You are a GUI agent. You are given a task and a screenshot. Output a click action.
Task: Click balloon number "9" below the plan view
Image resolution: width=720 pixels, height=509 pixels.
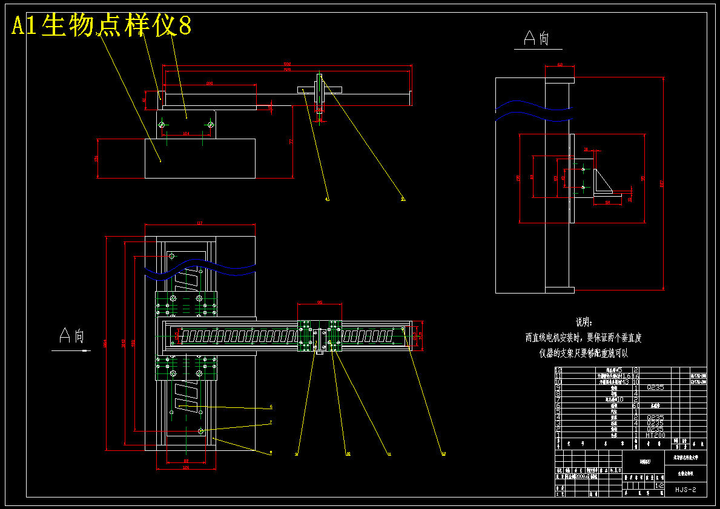point(297,454)
